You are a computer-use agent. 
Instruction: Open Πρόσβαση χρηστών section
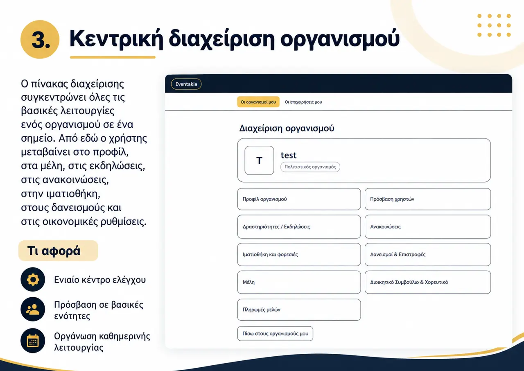pos(428,199)
